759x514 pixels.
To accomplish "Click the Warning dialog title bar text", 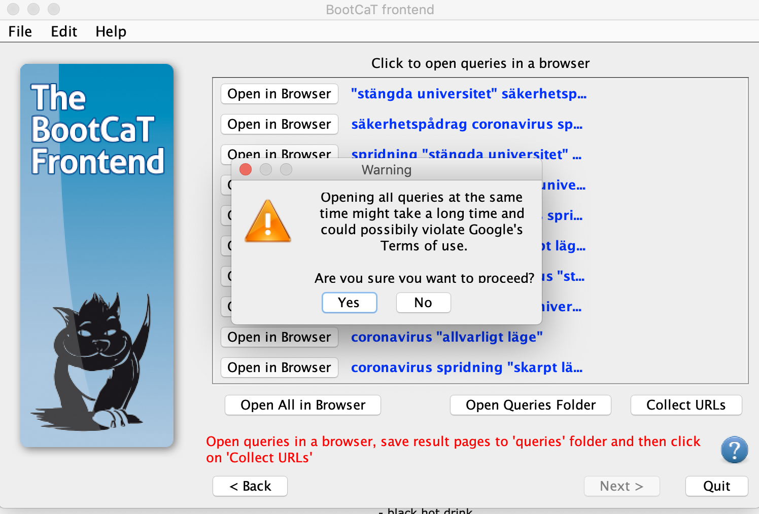I will 387,170.
